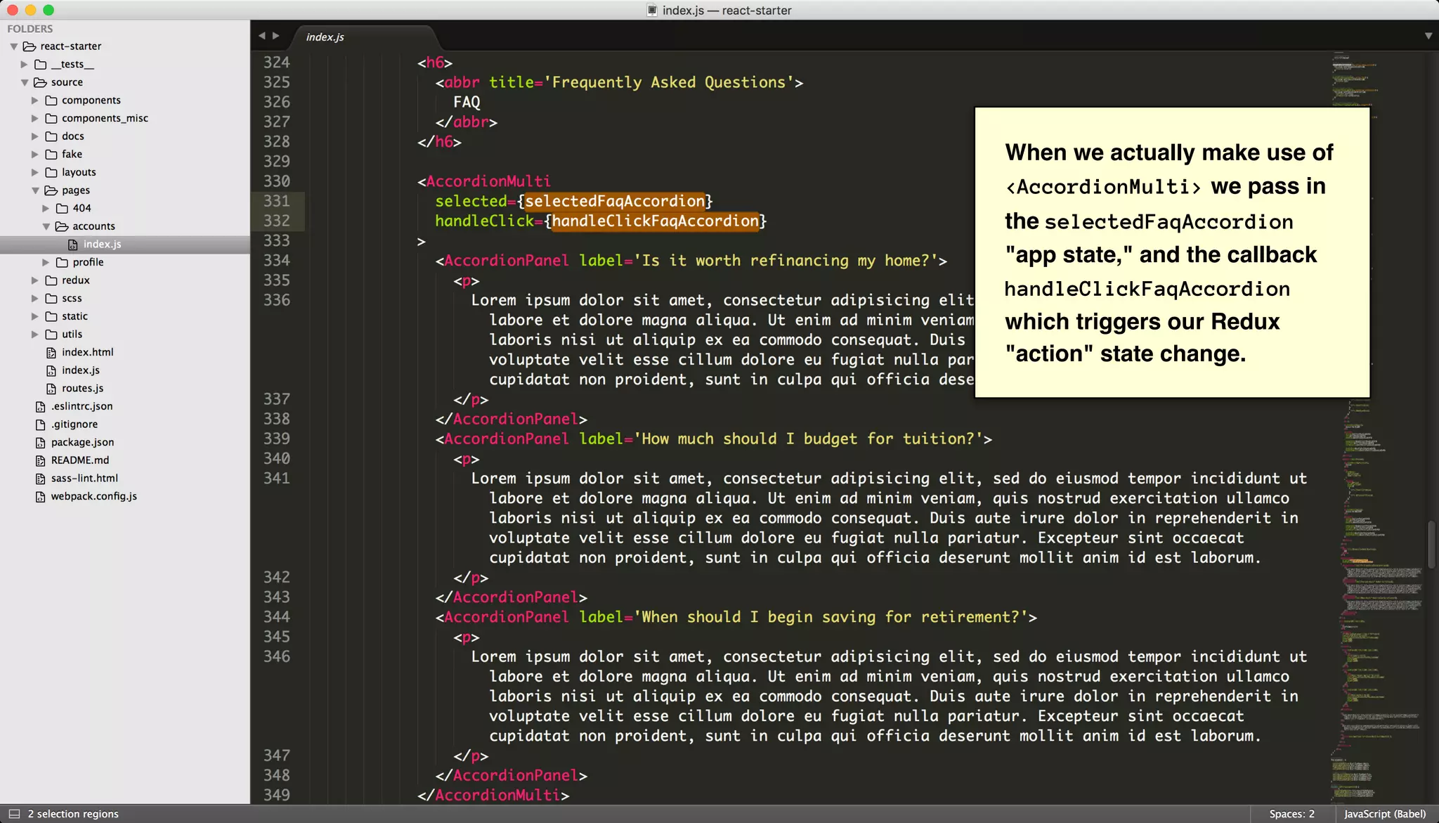
Task: Collapse the source folder arrow
Action: [25, 82]
